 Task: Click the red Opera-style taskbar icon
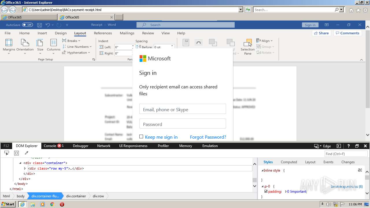click(62, 204)
